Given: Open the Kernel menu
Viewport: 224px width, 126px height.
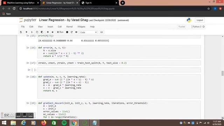Looking at the screenshot, I should click(70, 27).
